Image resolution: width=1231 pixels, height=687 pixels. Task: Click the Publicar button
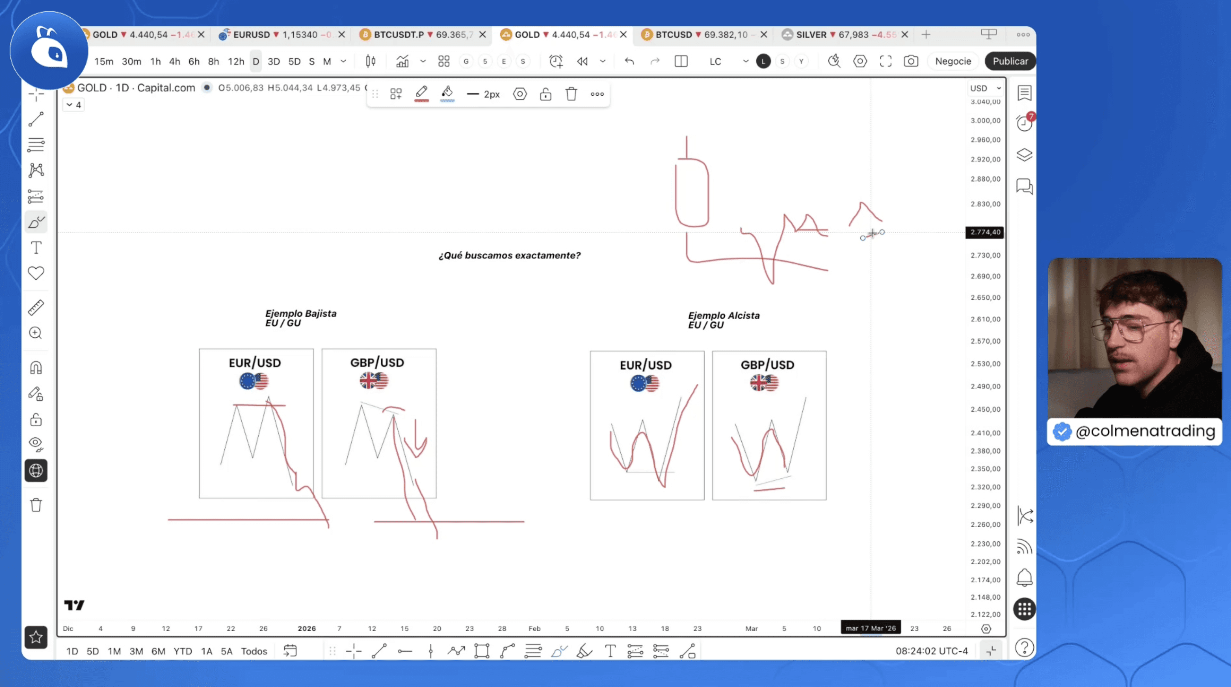pyautogui.click(x=1010, y=61)
